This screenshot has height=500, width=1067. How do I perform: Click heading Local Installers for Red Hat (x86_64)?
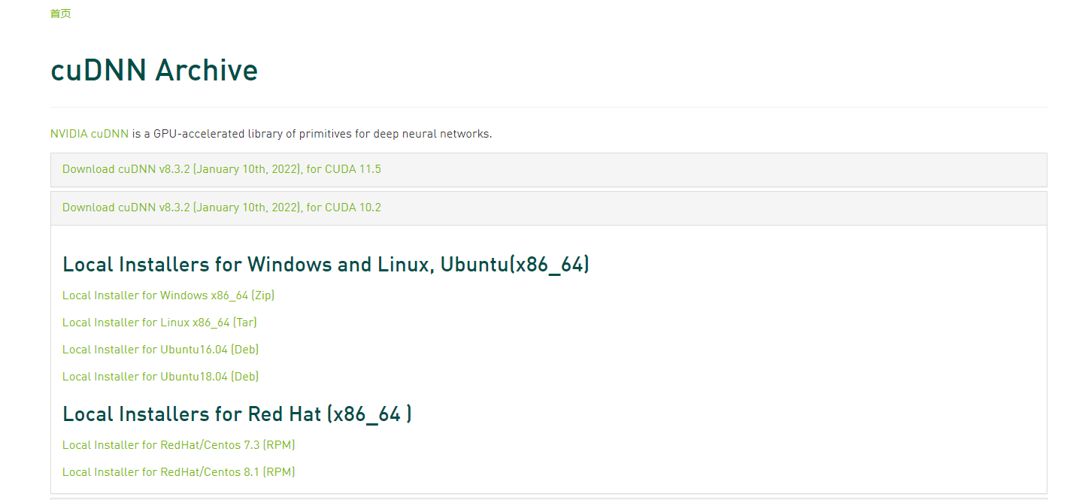click(x=237, y=414)
